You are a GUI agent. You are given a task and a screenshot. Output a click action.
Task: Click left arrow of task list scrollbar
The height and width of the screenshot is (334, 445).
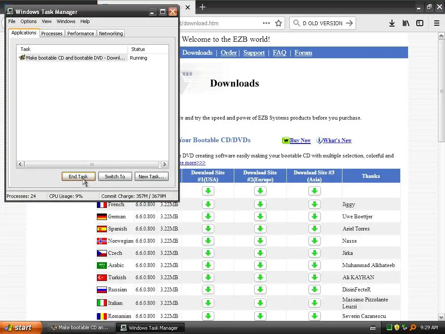click(x=20, y=164)
